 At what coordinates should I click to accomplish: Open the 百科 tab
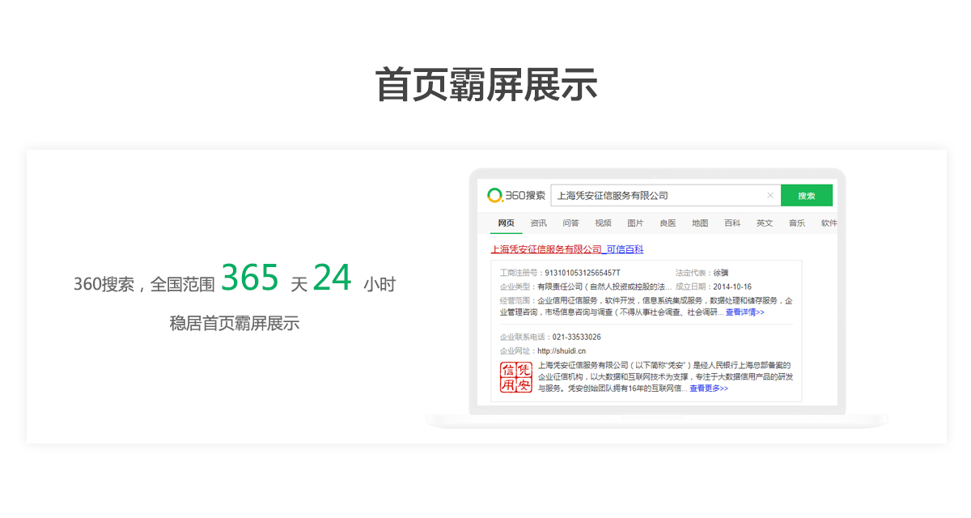732,223
